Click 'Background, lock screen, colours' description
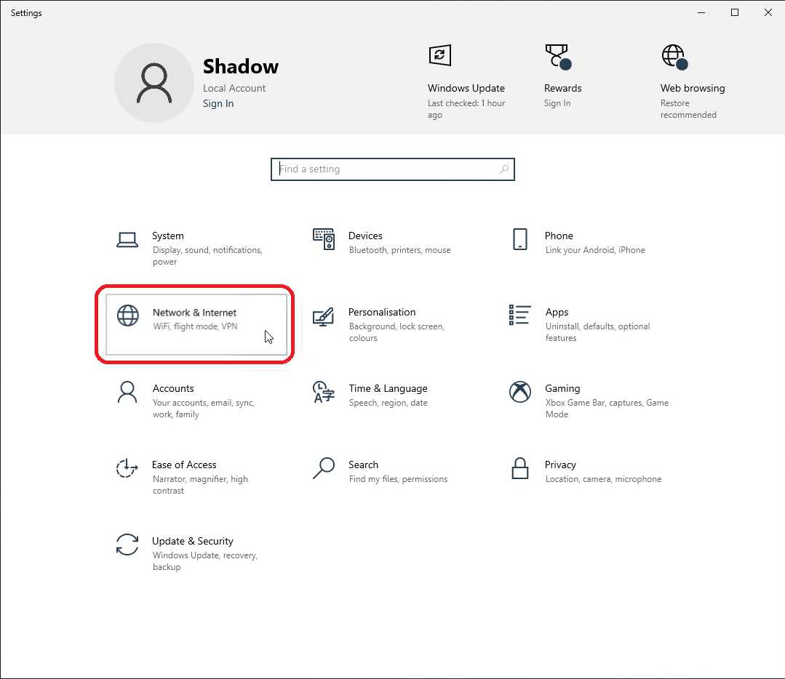Image resolution: width=785 pixels, height=679 pixels. coord(397,332)
